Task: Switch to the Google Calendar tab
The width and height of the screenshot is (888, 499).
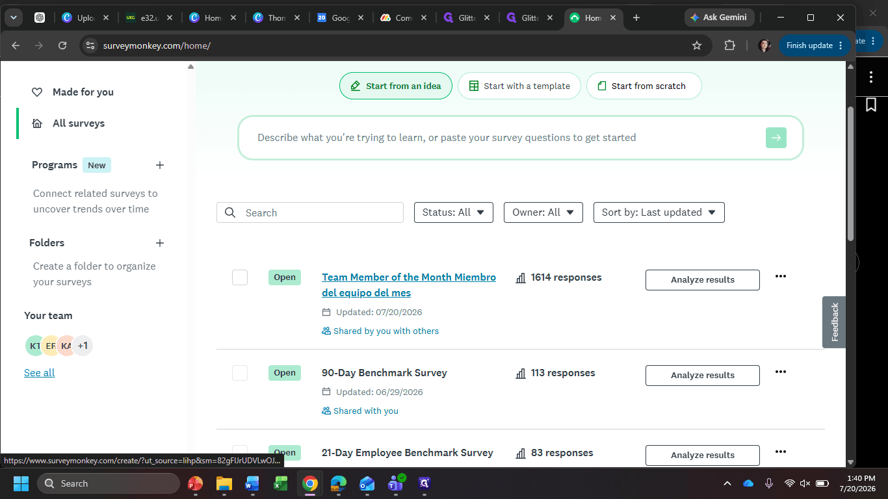Action: click(341, 18)
